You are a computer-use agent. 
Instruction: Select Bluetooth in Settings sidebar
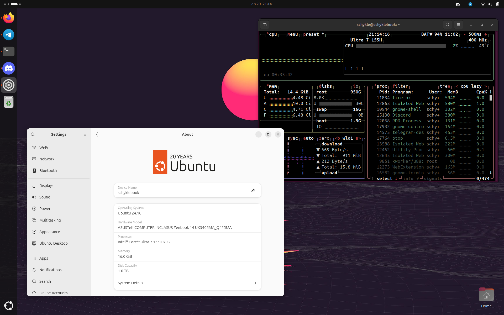[x=59, y=171]
